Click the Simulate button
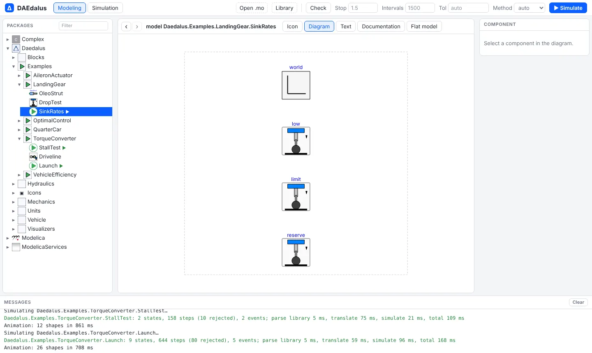This screenshot has width=592, height=353. (x=568, y=8)
